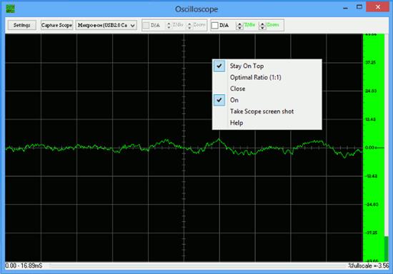Click the Capture Scope button
Image resolution: width=393 pixels, height=274 pixels.
click(56, 25)
